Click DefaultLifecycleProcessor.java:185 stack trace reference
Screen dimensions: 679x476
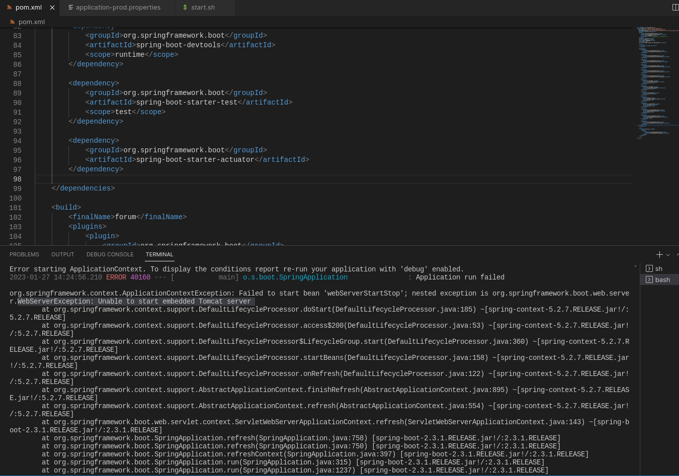[x=405, y=309]
